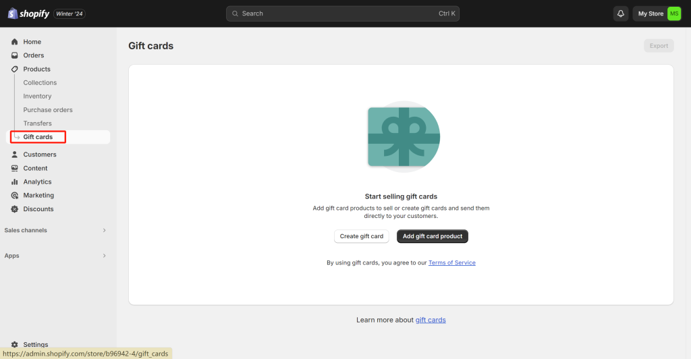This screenshot has width=691, height=359.
Task: Click the Orders inbox icon
Action: click(x=15, y=55)
